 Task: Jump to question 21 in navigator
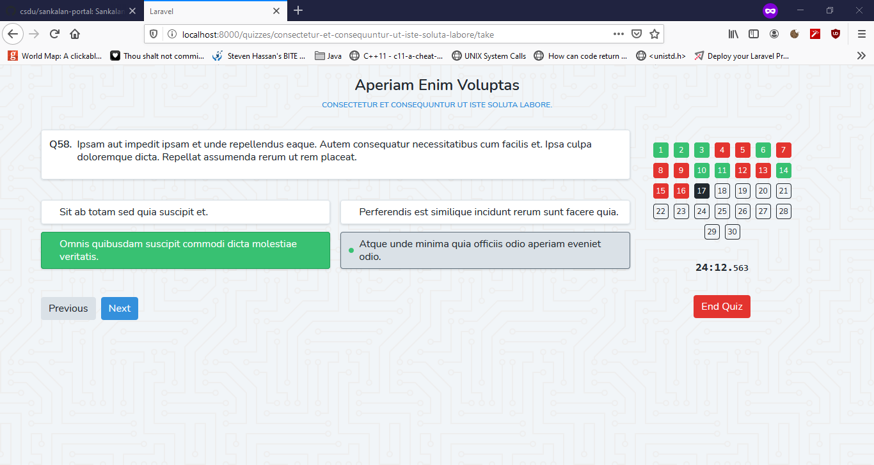[x=784, y=191]
